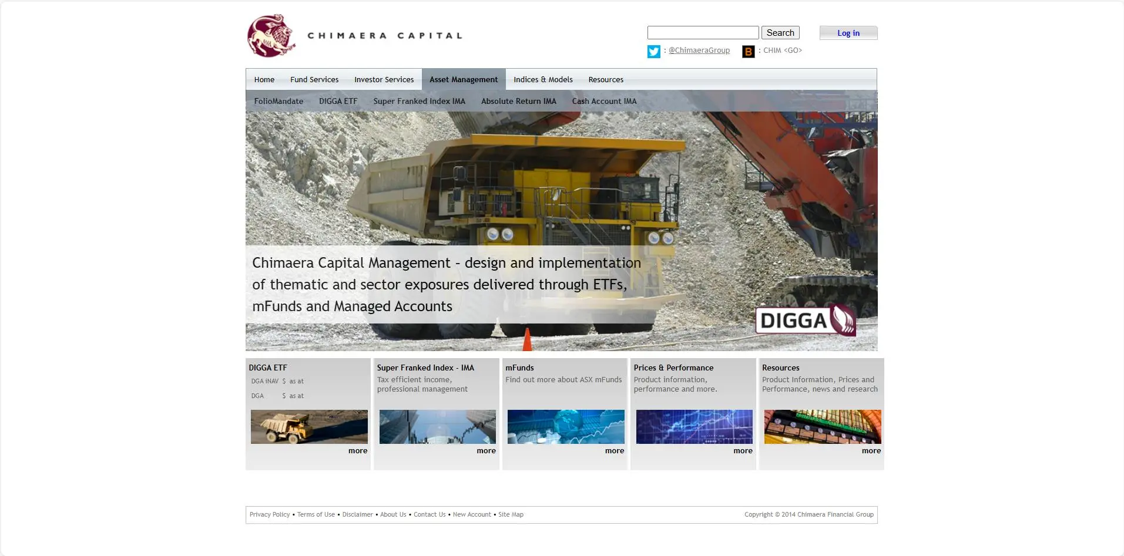Image resolution: width=1124 pixels, height=556 pixels.
Task: Open the mFunds card title
Action: 519,368
